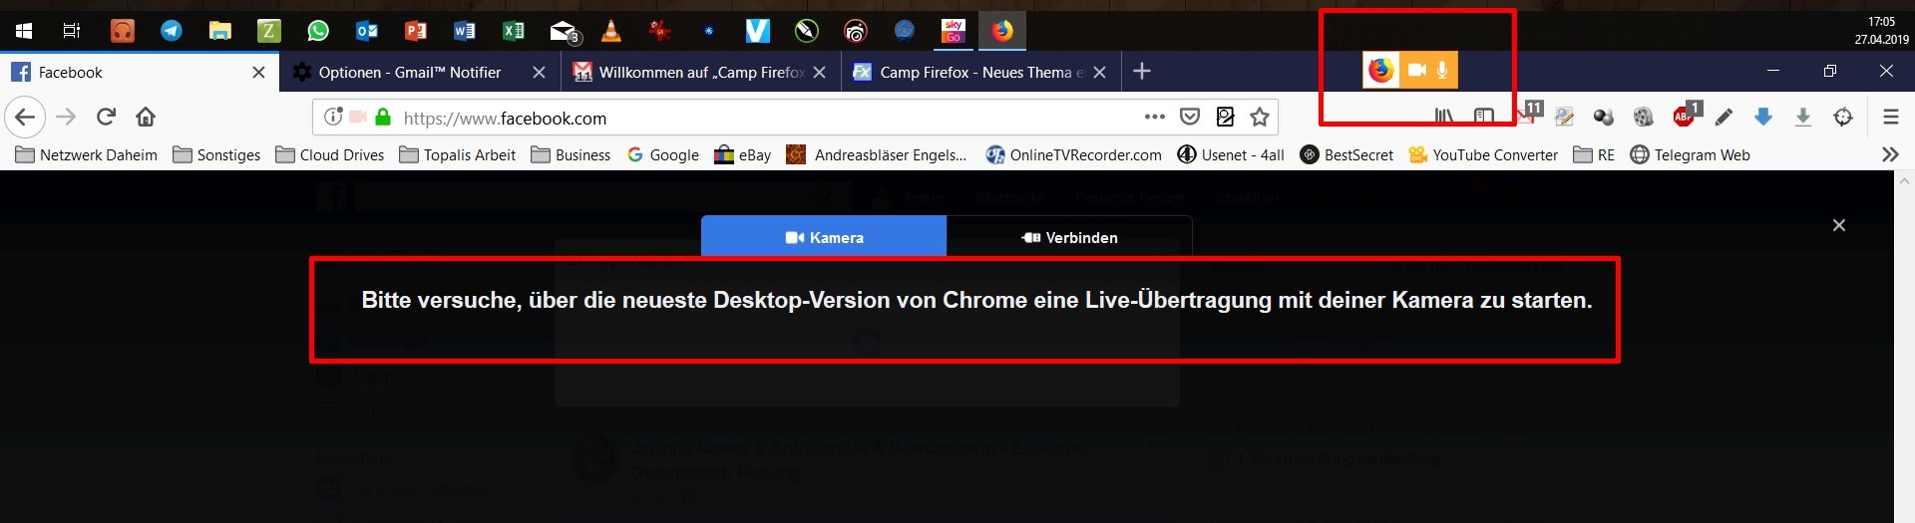The image size is (1915, 523).
Task: Open File Explorer from the taskbar
Action: 220,31
